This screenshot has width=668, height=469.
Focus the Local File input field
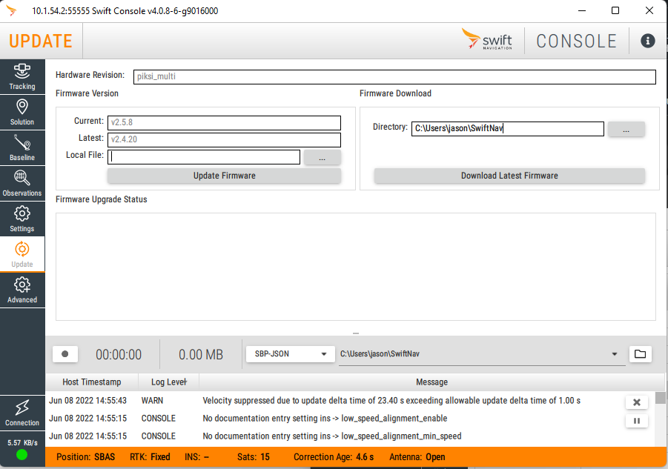tap(204, 157)
